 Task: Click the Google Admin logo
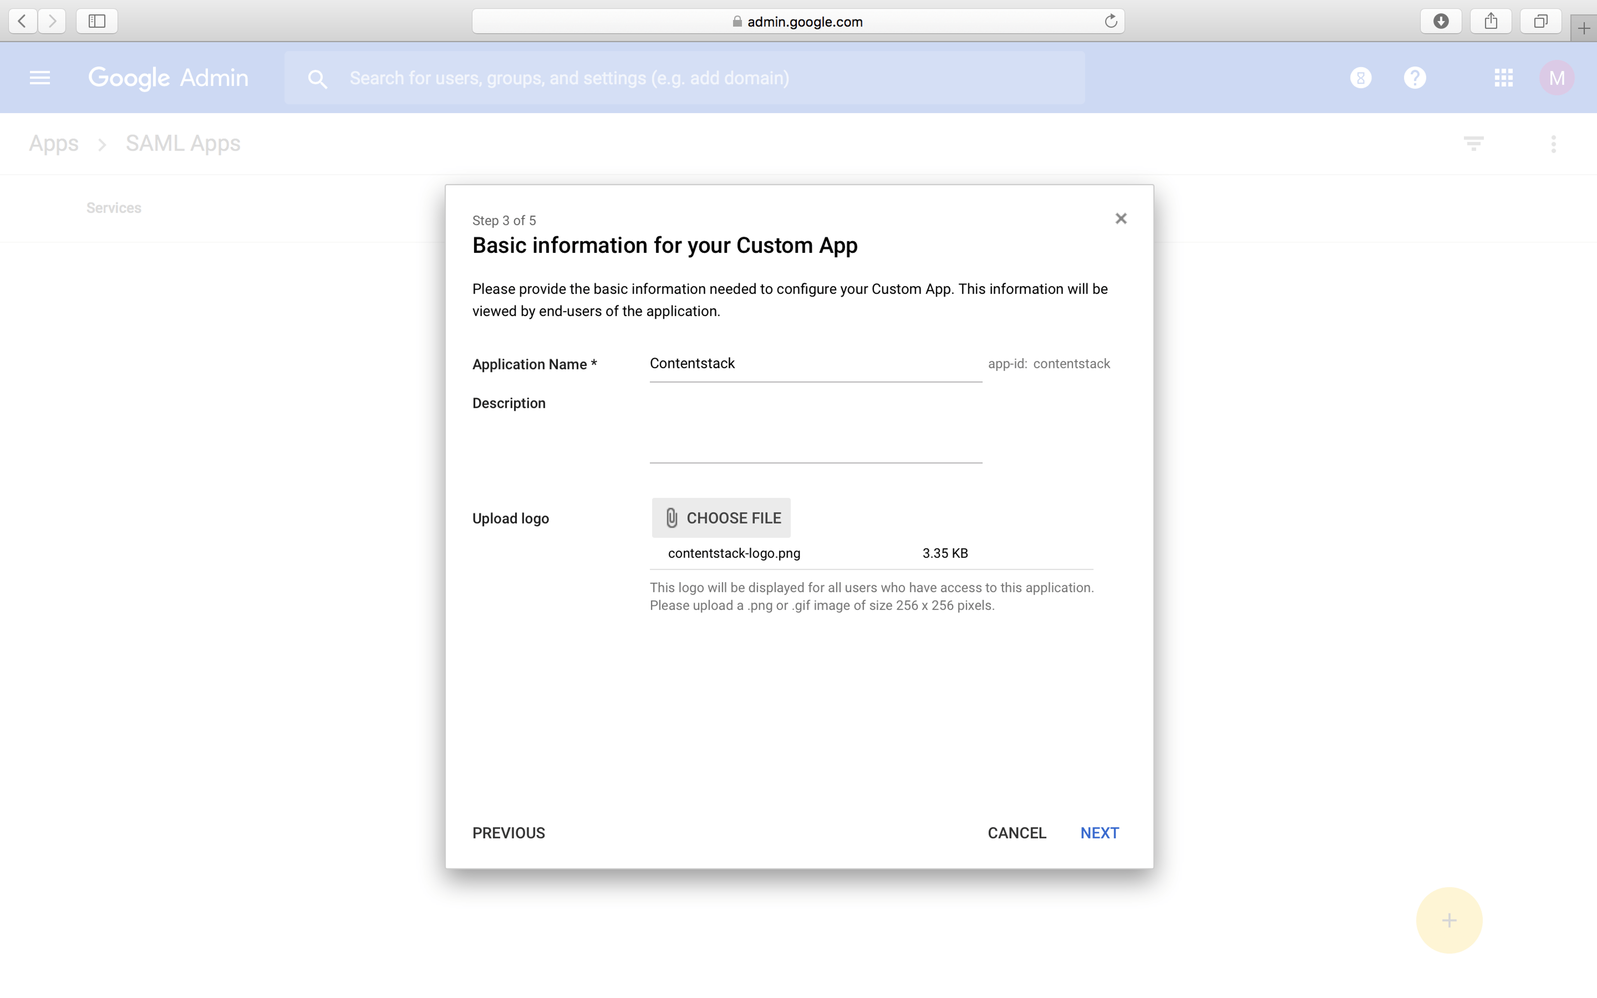[168, 78]
